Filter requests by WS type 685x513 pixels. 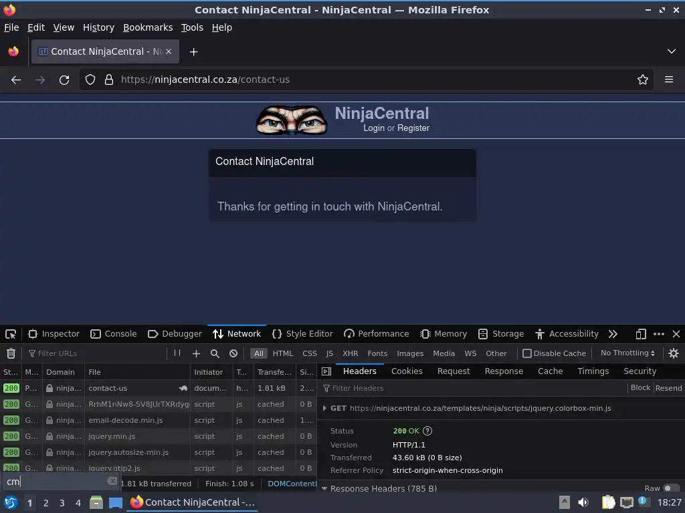pos(470,353)
